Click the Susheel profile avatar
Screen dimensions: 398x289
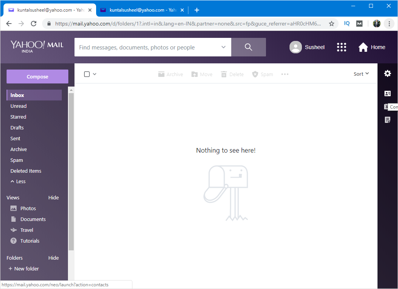click(295, 47)
